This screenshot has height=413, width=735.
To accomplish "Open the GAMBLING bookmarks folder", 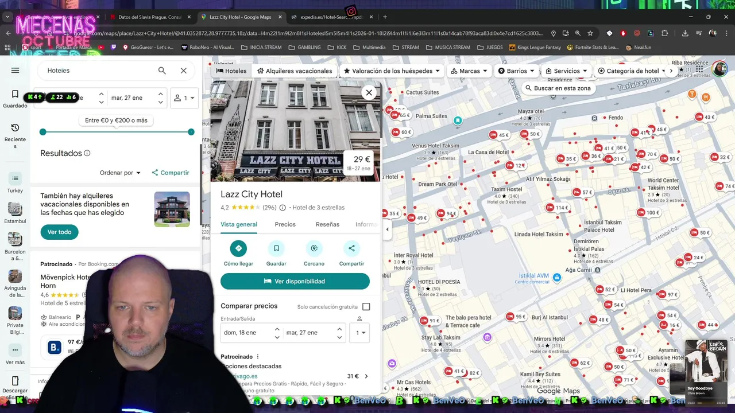I will [x=304, y=47].
